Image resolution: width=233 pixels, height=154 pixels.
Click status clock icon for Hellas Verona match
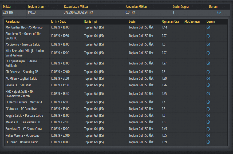208,136
